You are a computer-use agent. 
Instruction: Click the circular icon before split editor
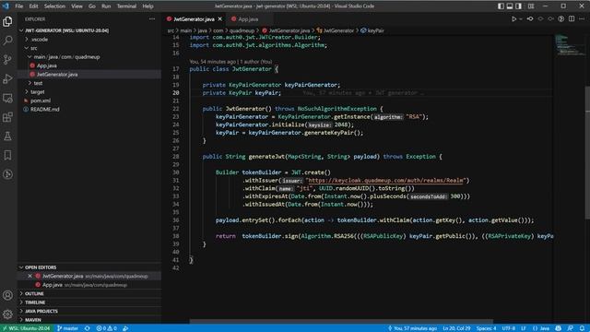point(561,18)
